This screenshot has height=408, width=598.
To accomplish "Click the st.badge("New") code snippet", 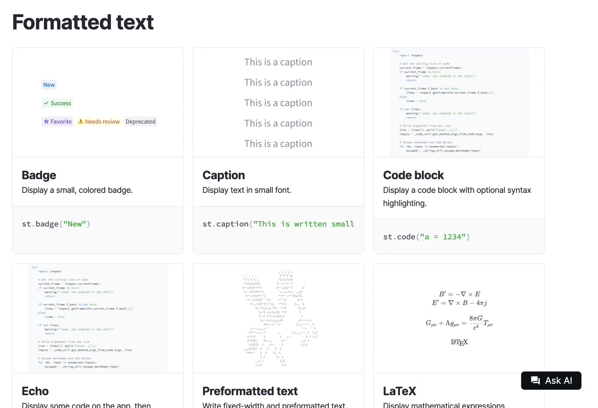I will click(x=56, y=224).
